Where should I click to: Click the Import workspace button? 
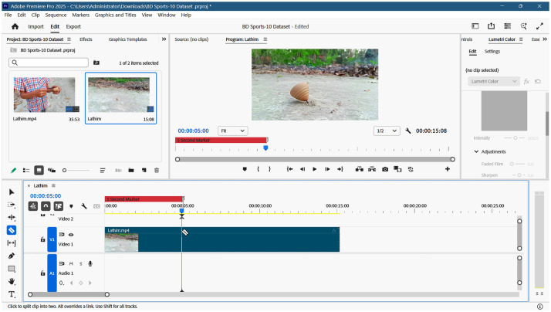click(35, 26)
